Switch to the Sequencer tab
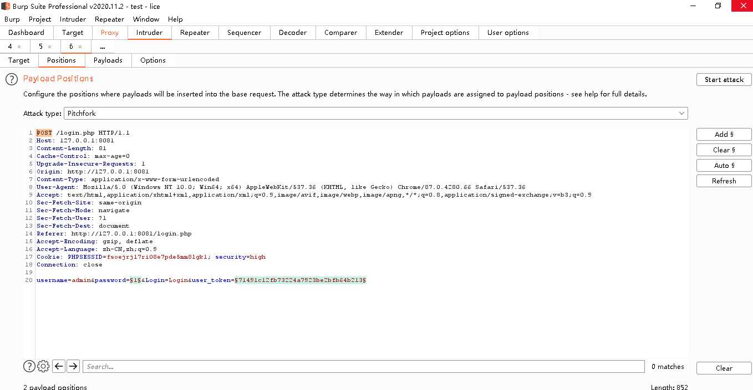Viewport: 753px width, 390px height. point(244,33)
